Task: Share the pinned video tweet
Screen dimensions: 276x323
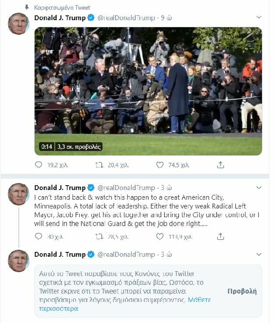Action: coord(220,165)
